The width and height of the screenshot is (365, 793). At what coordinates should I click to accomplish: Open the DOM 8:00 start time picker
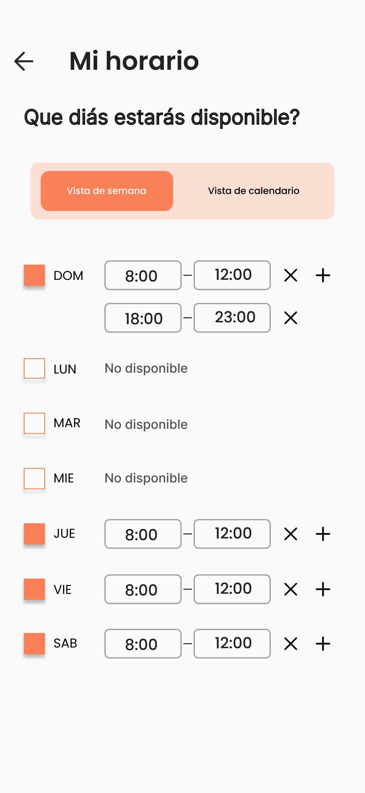tap(143, 275)
